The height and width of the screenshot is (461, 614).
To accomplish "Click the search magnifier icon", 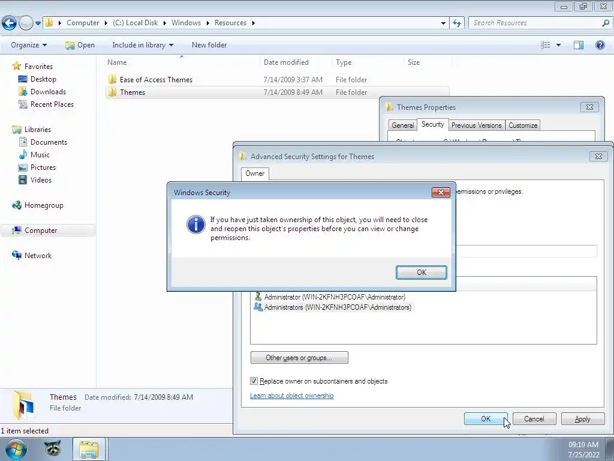I will 606,23.
